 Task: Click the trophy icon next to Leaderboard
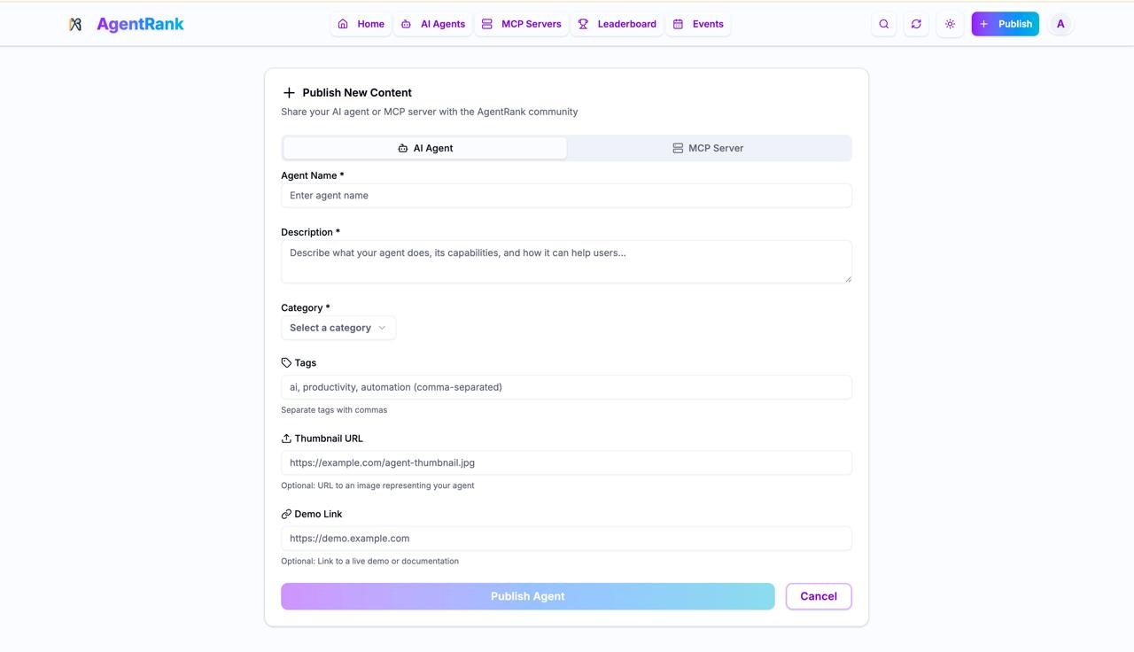[583, 24]
